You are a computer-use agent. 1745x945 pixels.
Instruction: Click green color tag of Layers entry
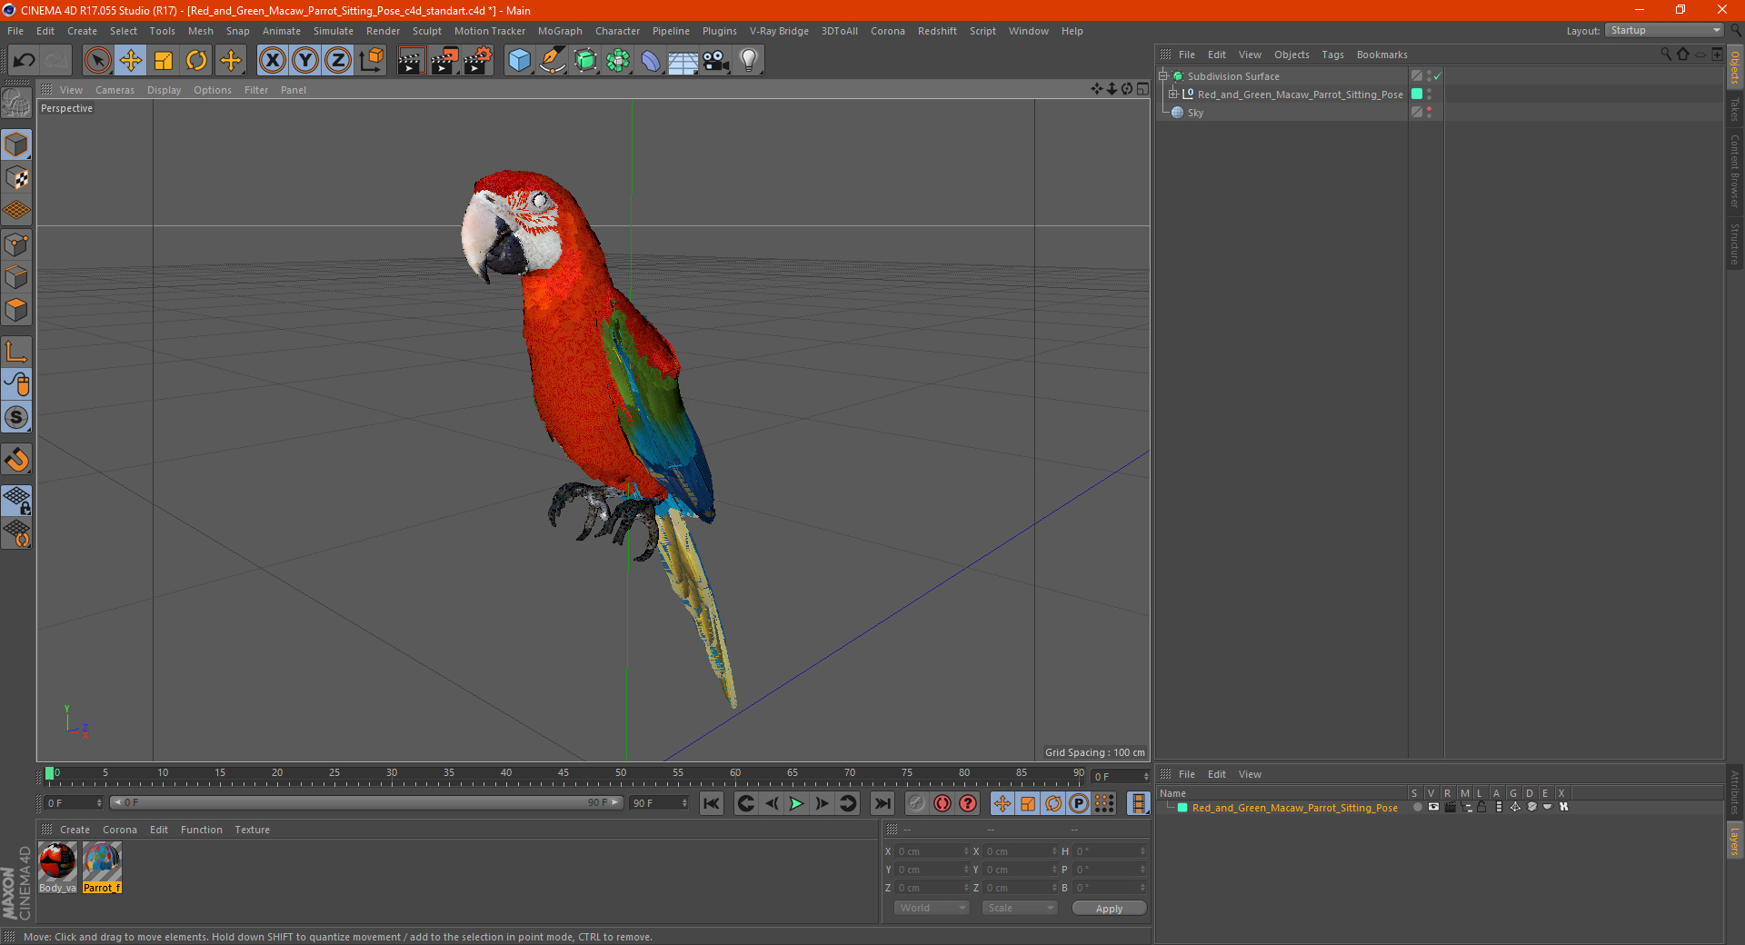(x=1182, y=808)
